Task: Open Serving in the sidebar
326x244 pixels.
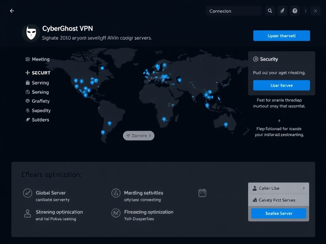Action: (x=37, y=83)
